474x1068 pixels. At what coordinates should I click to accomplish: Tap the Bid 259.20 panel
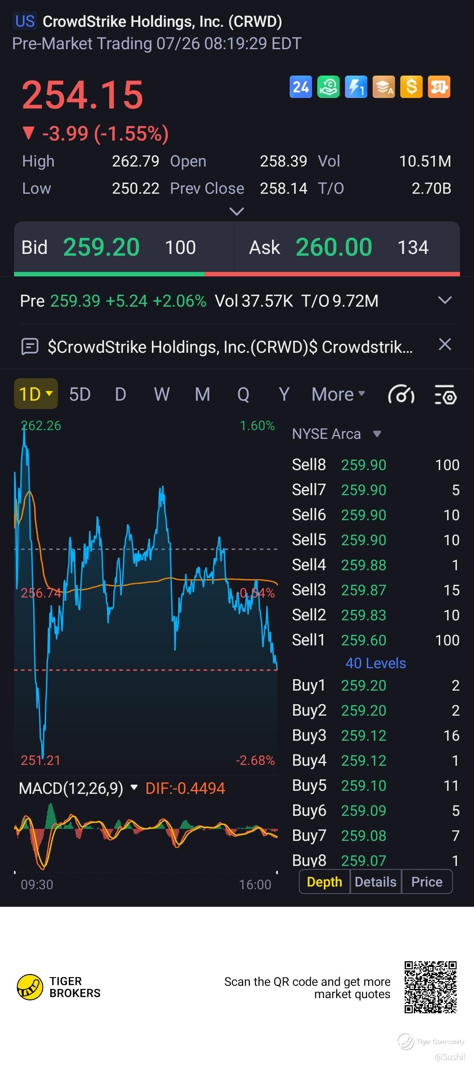124,247
